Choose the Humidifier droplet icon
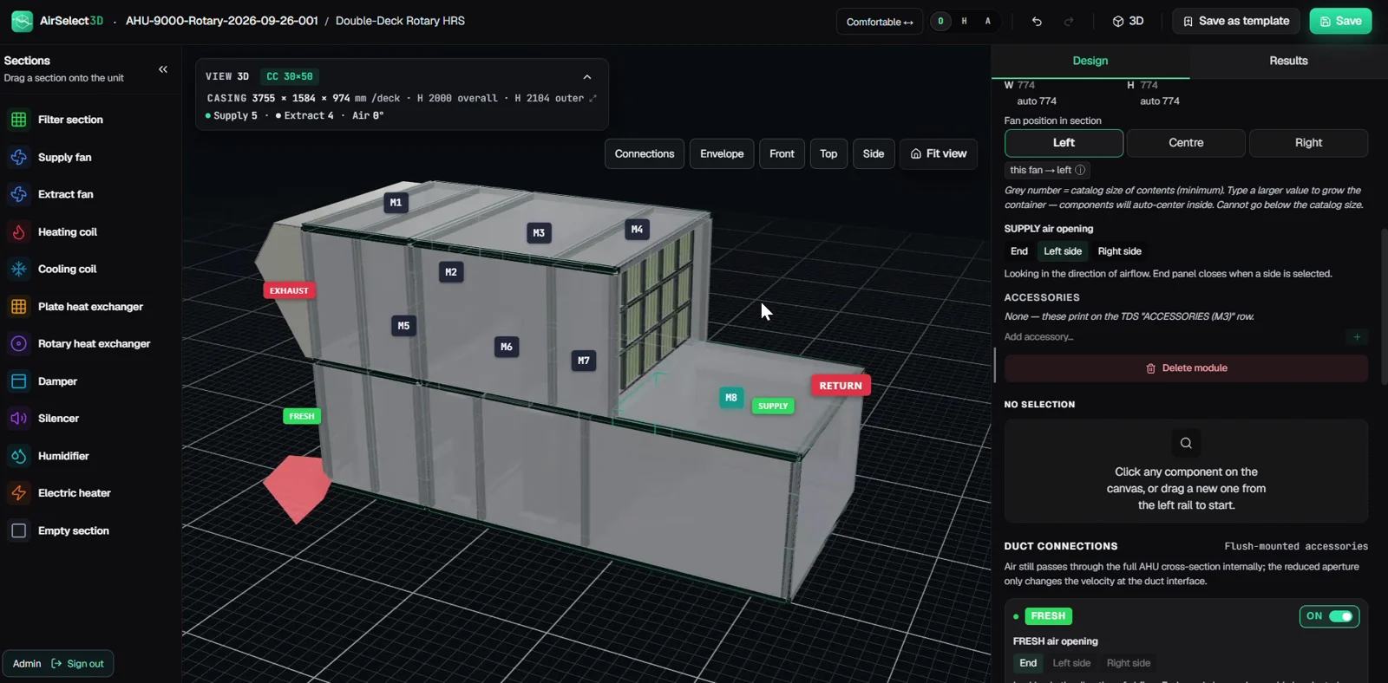 [x=19, y=456]
